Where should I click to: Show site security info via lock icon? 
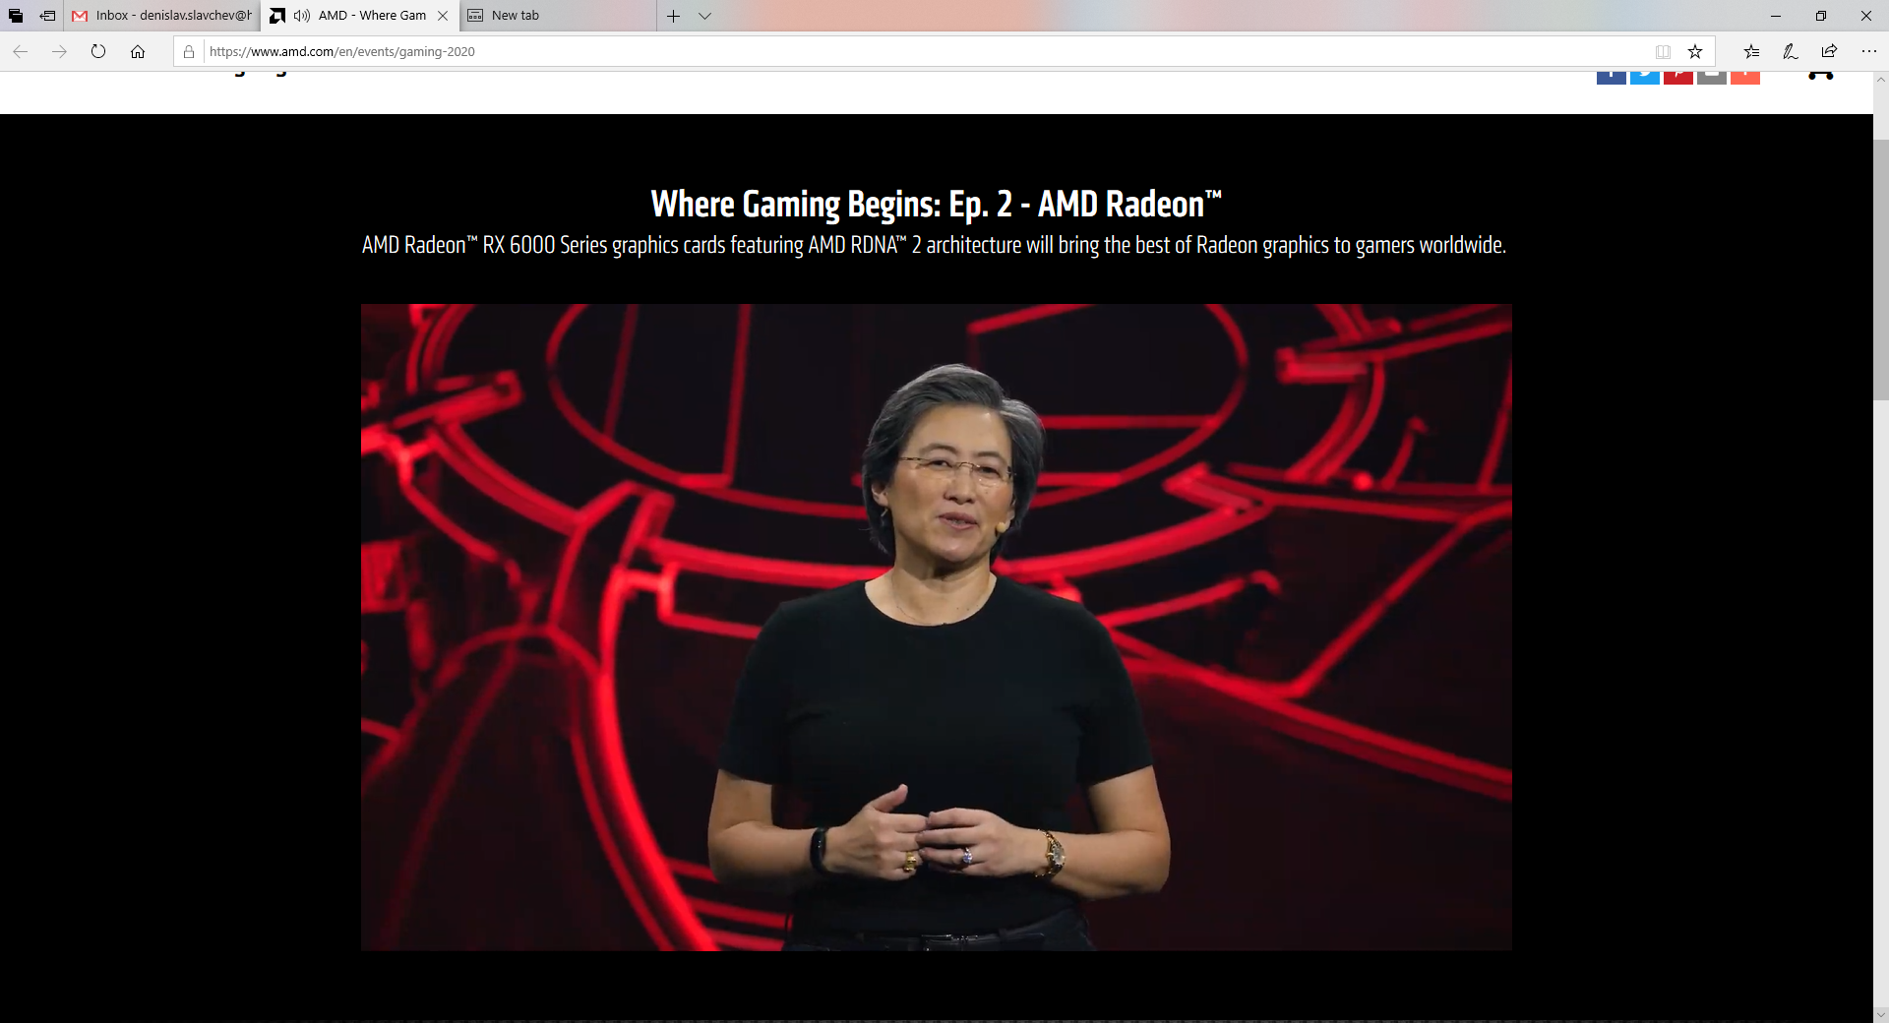coord(189,51)
